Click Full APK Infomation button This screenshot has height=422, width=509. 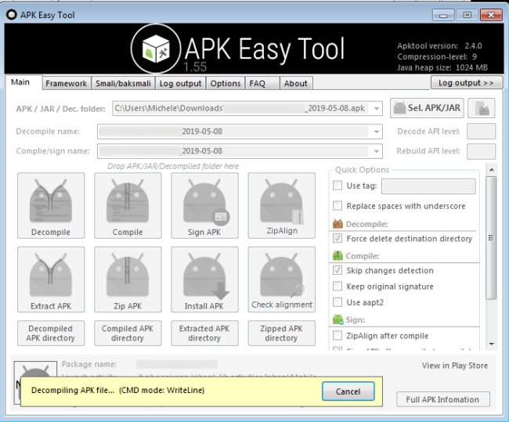[442, 399]
